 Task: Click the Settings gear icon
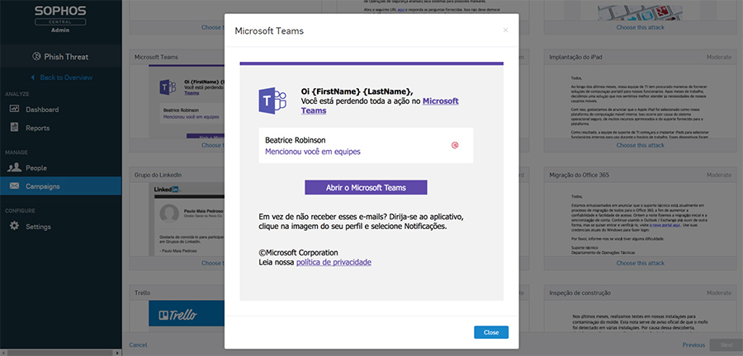pyautogui.click(x=14, y=226)
